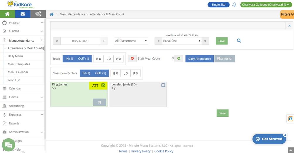Image resolution: width=294 pixels, height=153 pixels.
Task: Increase staff meal count with green plus
Action: click(179, 59)
